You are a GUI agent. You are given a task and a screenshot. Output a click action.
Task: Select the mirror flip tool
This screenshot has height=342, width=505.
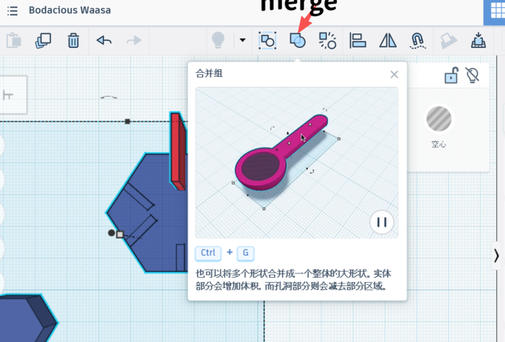[388, 40]
